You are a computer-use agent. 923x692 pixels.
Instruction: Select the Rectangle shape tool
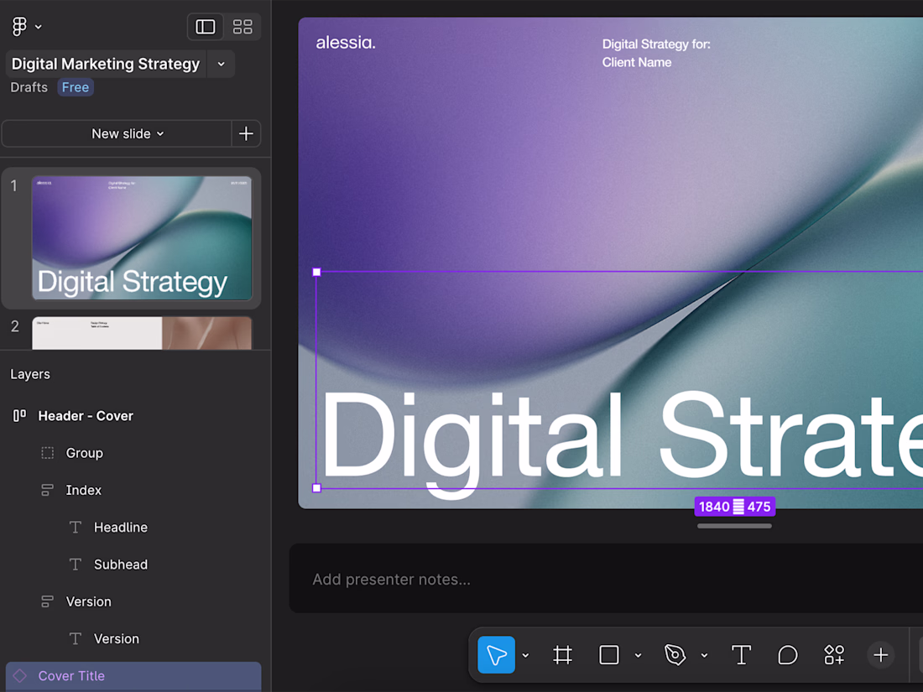[608, 655]
